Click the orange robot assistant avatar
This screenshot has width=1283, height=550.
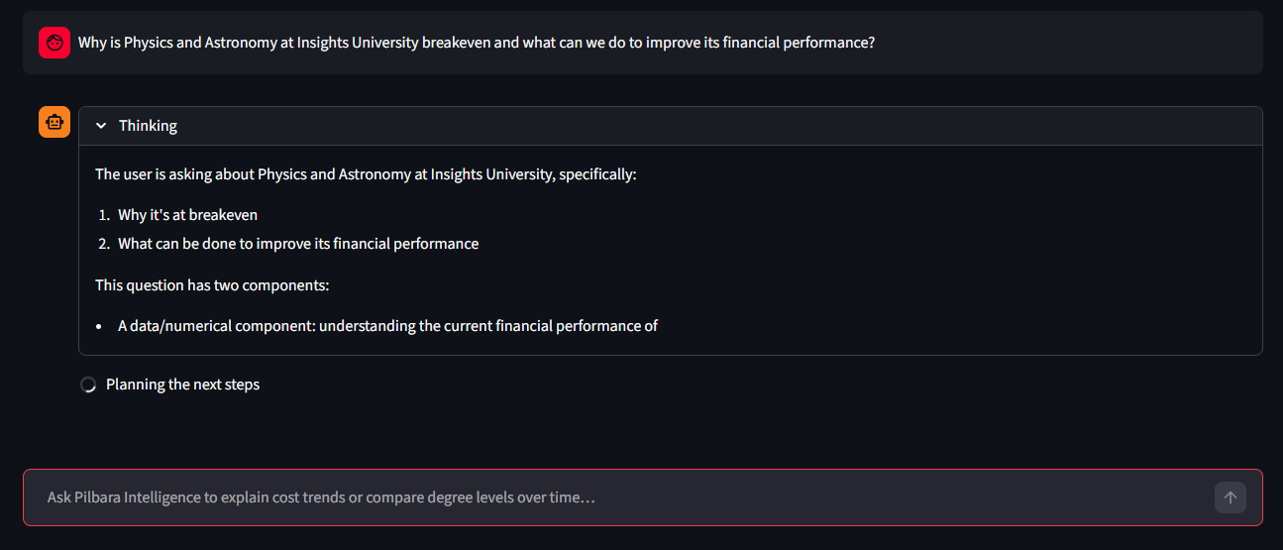click(54, 122)
